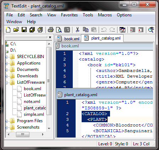This screenshot has width=159, height=150.
Task: Click the Print icon
Action: click(x=51, y=30)
